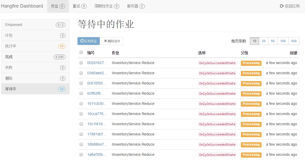Check the checkbox for job 002d1827

(x=81, y=63)
